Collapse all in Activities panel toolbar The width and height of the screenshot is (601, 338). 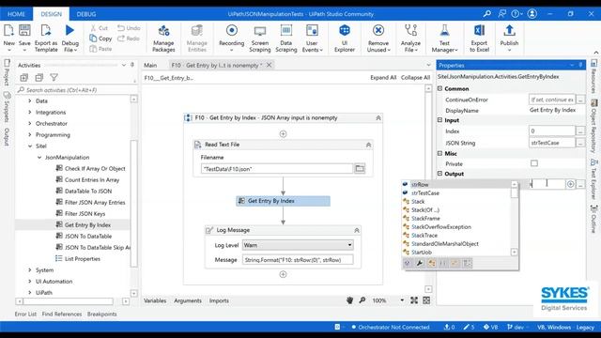pos(39,78)
